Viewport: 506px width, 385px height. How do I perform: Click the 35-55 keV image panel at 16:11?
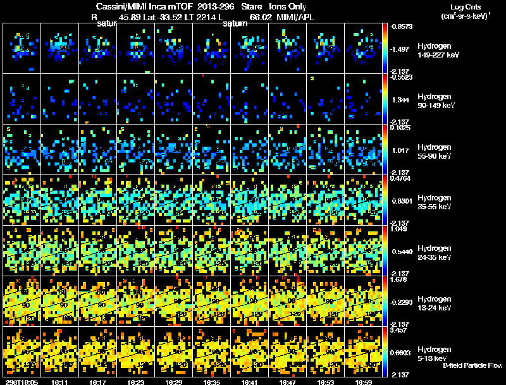59,200
